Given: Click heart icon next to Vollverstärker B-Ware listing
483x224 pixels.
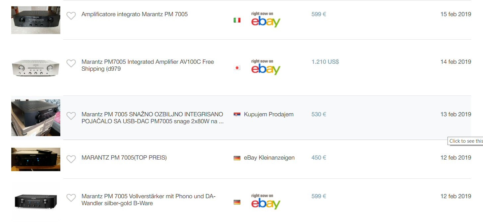Looking at the screenshot, I should coord(71,198).
